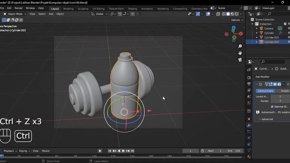Viewport: 290px width, 163px height.
Task: Click the Play animation button
Action: click(x=123, y=151)
